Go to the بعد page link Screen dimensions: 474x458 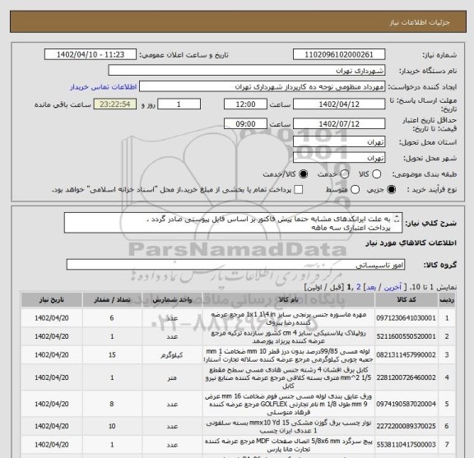pyautogui.click(x=371, y=287)
